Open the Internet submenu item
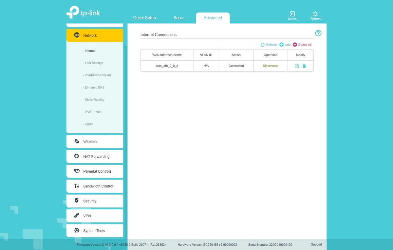The image size is (393, 250). tap(89, 51)
